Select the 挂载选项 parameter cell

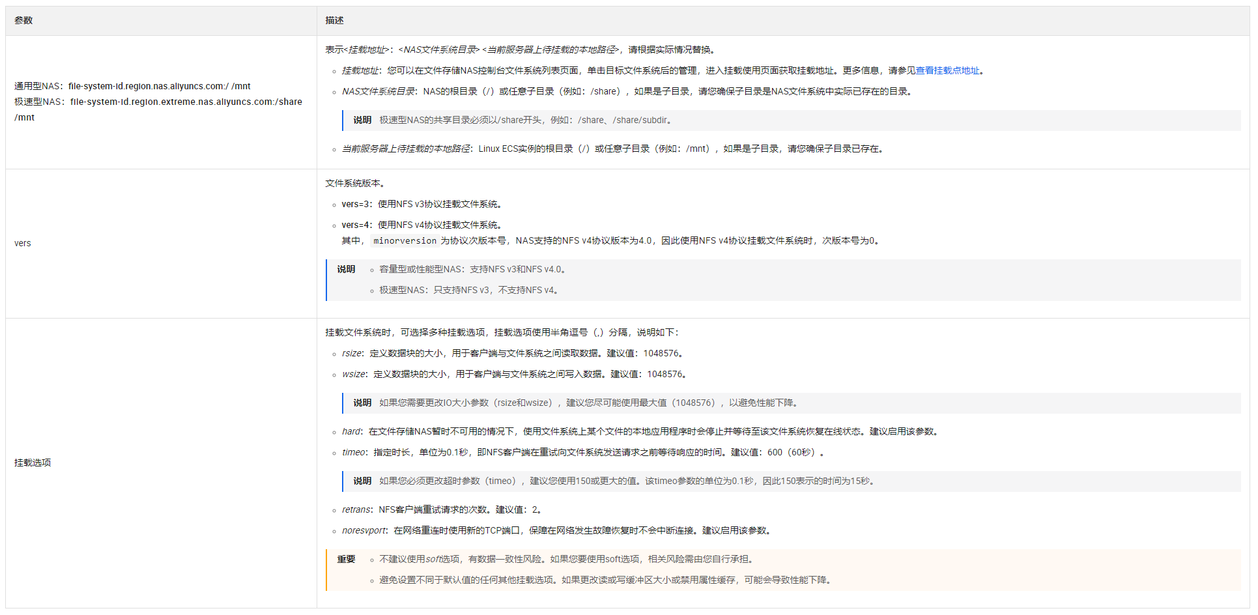click(33, 463)
